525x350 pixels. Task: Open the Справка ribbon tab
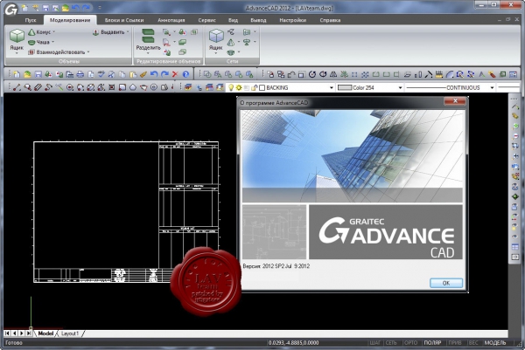(x=330, y=20)
